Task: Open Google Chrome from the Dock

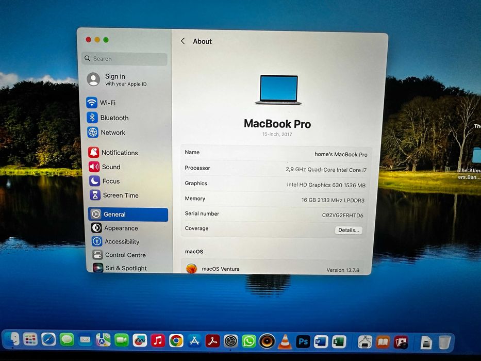Action: (x=176, y=341)
